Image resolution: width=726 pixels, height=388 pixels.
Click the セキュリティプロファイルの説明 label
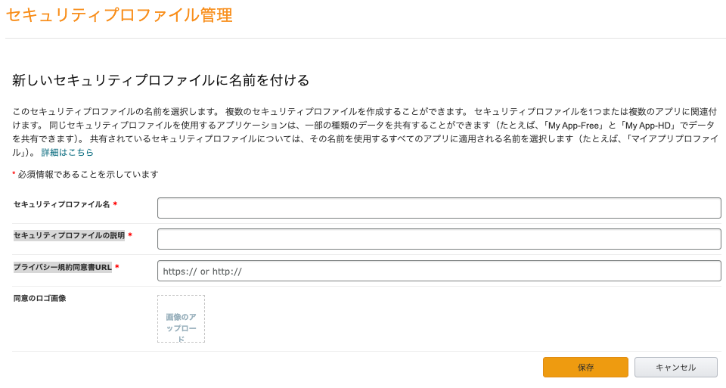point(69,235)
